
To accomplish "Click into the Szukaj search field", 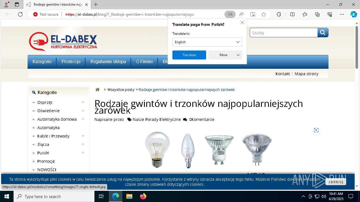I will [283, 33].
